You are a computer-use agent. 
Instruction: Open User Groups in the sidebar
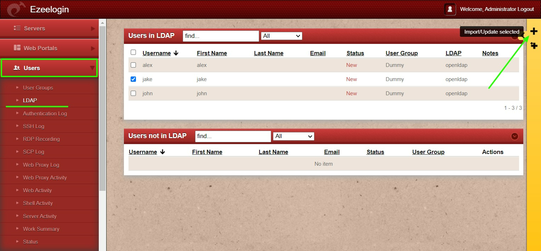(x=38, y=87)
